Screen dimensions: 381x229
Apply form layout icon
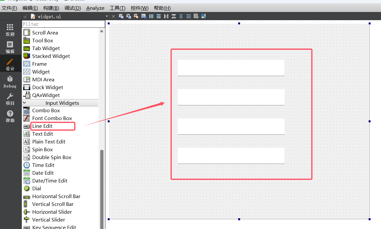(x=181, y=16)
